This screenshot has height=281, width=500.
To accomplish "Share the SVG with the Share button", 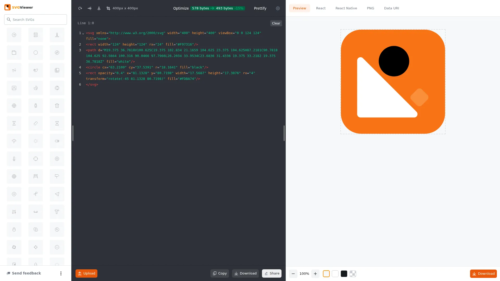I will tap(272, 273).
